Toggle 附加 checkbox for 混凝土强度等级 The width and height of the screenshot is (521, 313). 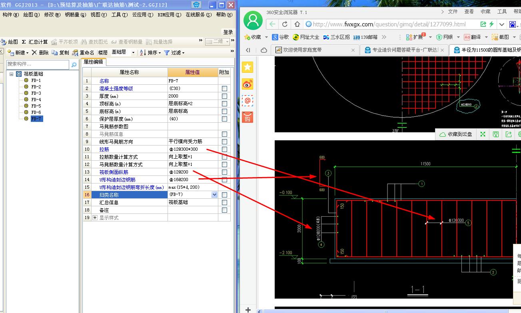tap(224, 89)
